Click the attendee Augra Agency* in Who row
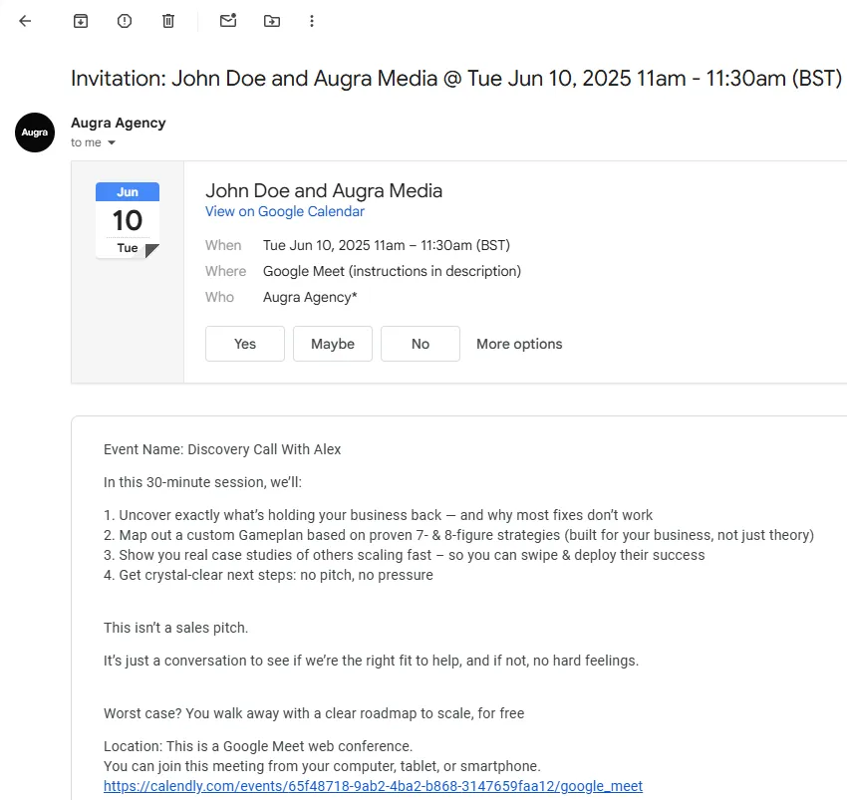The image size is (847, 800). [x=310, y=297]
